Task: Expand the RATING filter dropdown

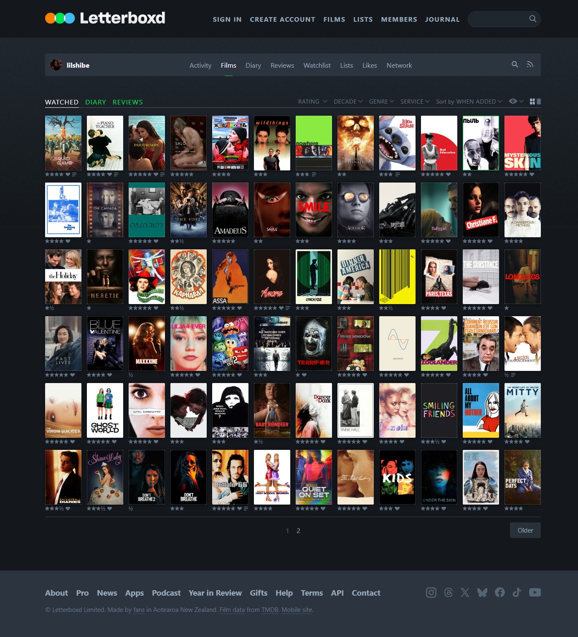Action: pyautogui.click(x=312, y=102)
